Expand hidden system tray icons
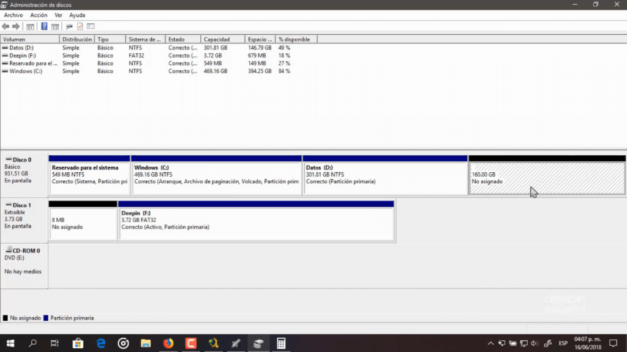 coord(490,343)
